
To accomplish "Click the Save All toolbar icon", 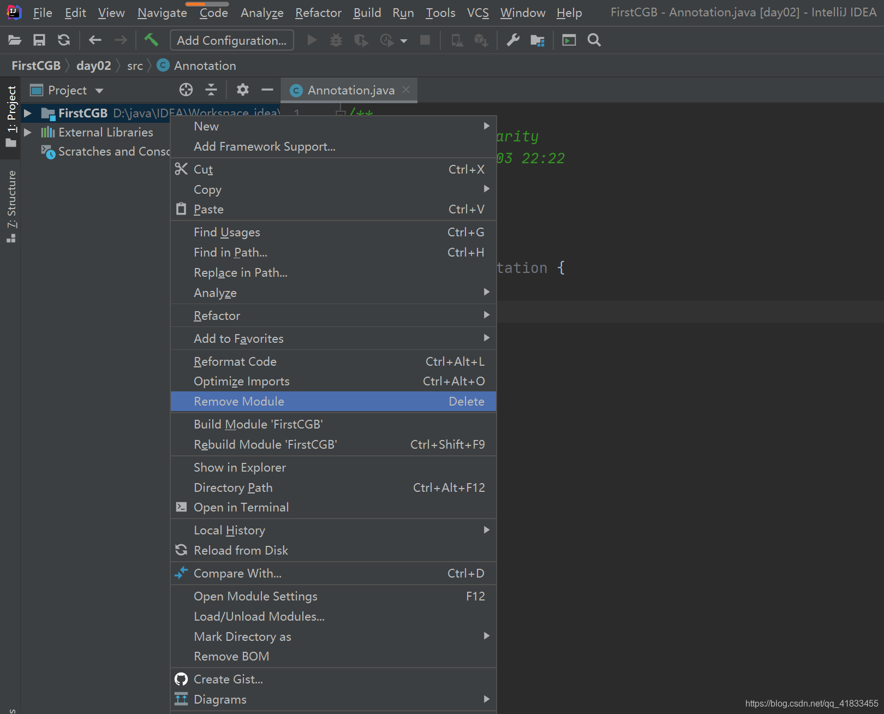I will point(39,40).
